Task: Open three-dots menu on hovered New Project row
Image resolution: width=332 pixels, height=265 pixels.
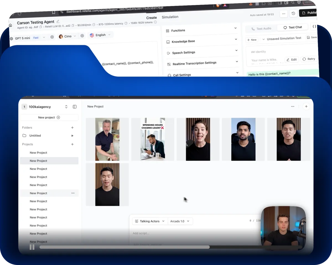Action: click(x=73, y=193)
